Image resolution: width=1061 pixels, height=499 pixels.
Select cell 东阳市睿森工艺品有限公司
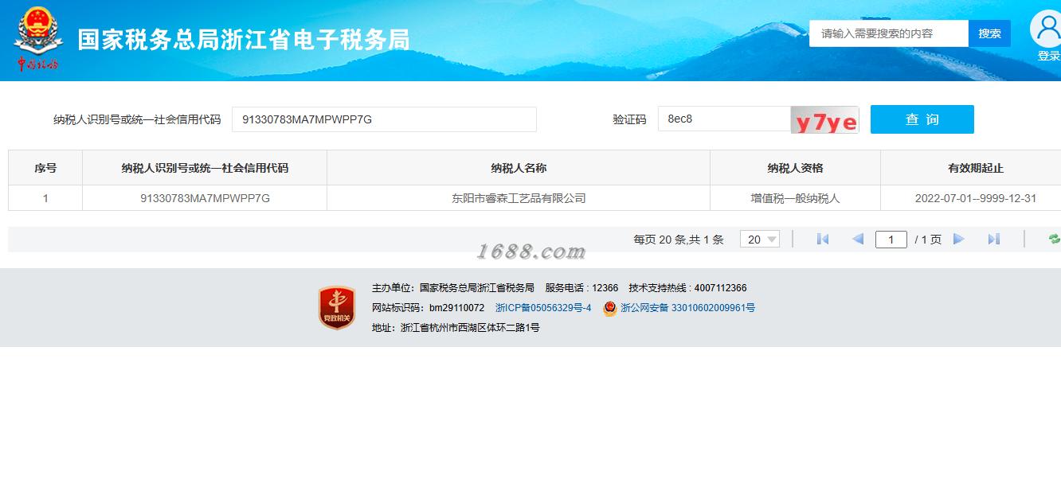click(519, 198)
